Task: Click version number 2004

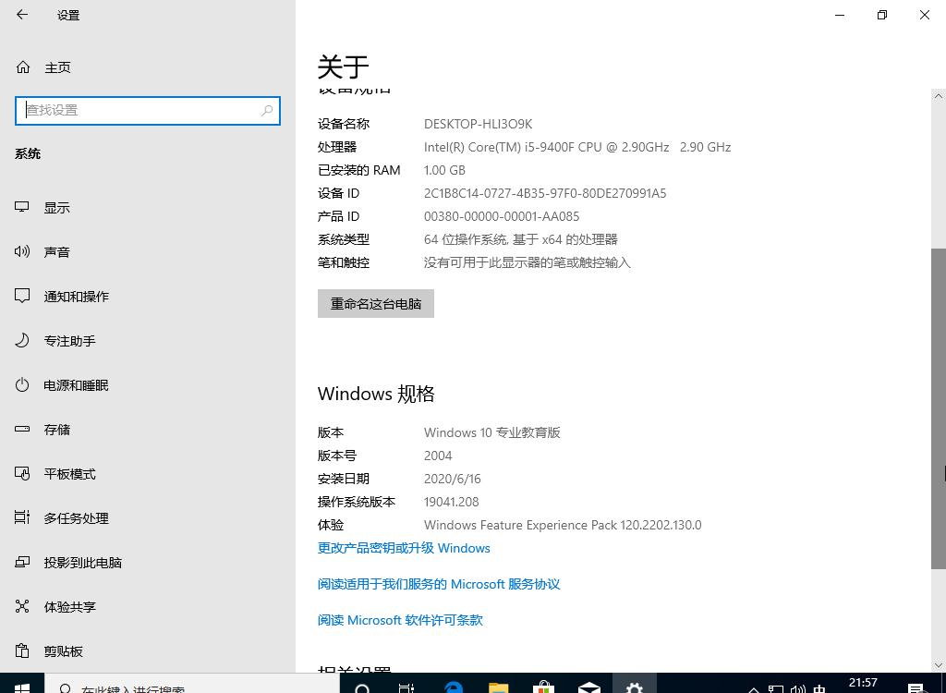Action: (438, 456)
